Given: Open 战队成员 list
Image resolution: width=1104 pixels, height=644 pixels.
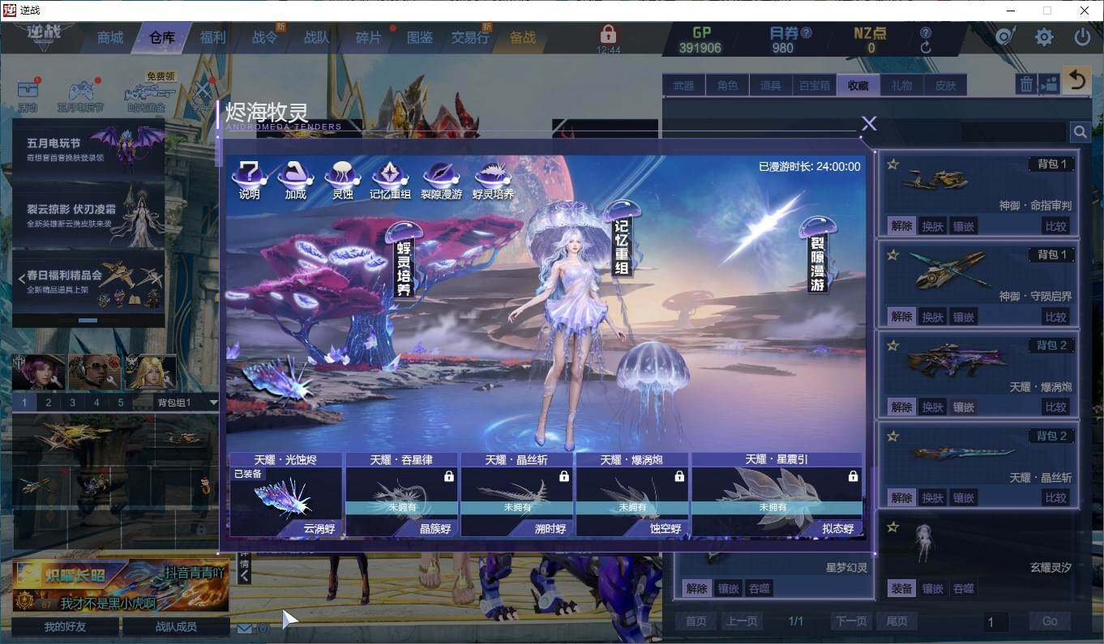Looking at the screenshot, I should pos(176,626).
